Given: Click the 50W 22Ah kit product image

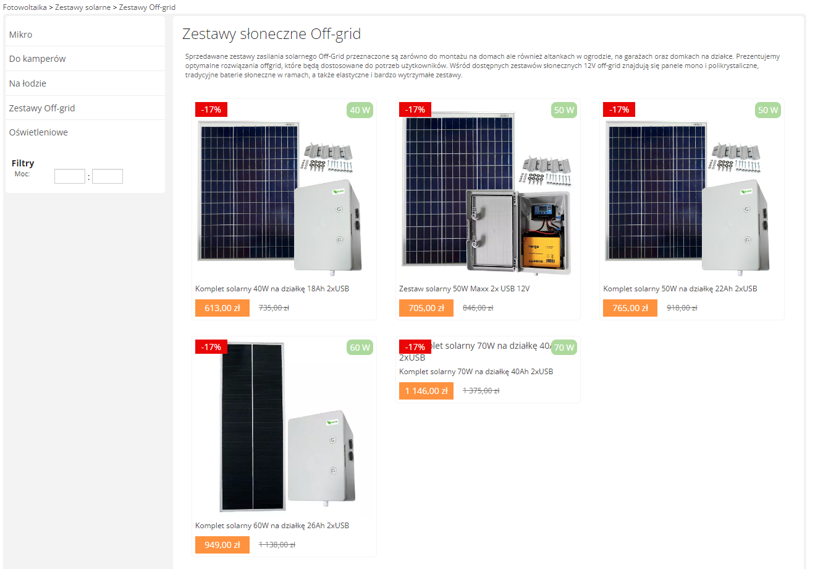Looking at the screenshot, I should pos(689,196).
